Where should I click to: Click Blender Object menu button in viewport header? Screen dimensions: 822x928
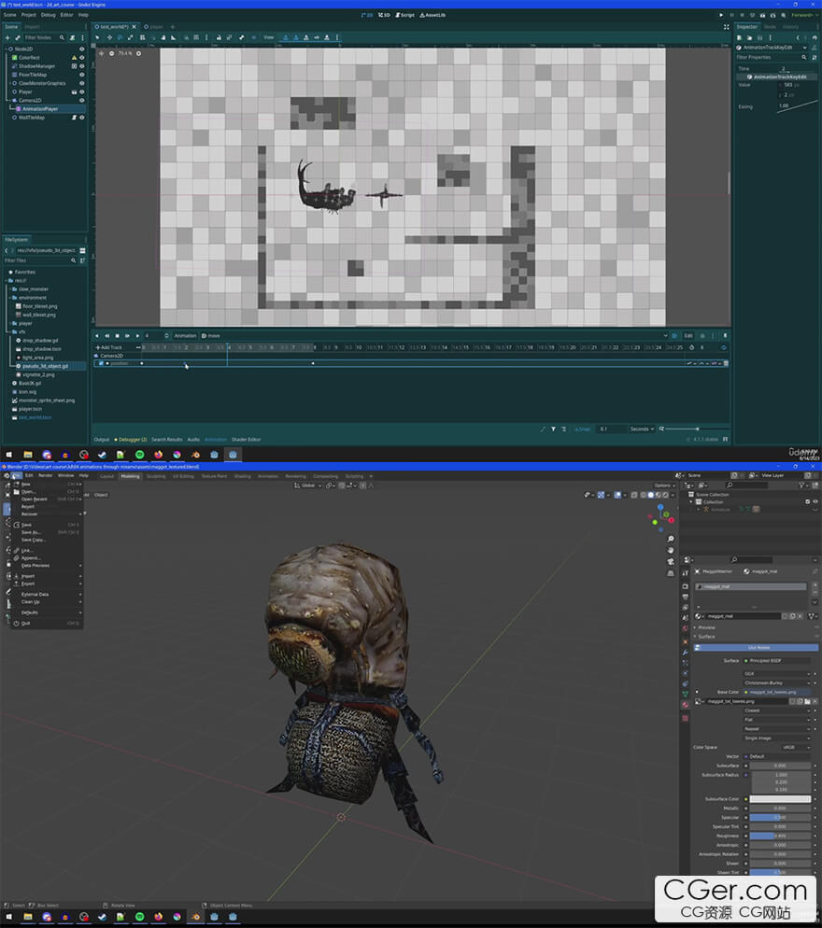click(x=101, y=495)
